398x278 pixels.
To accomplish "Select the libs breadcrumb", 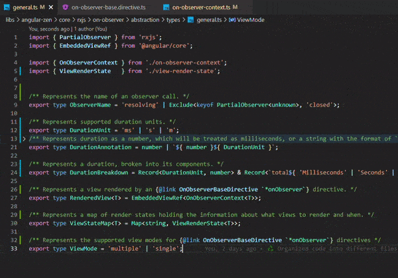I will tap(10, 20).
